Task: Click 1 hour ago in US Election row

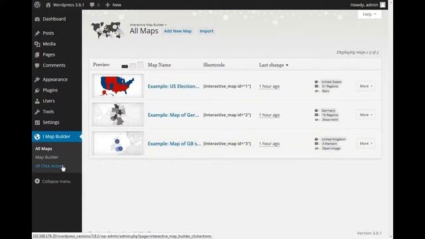Action: 269,86
